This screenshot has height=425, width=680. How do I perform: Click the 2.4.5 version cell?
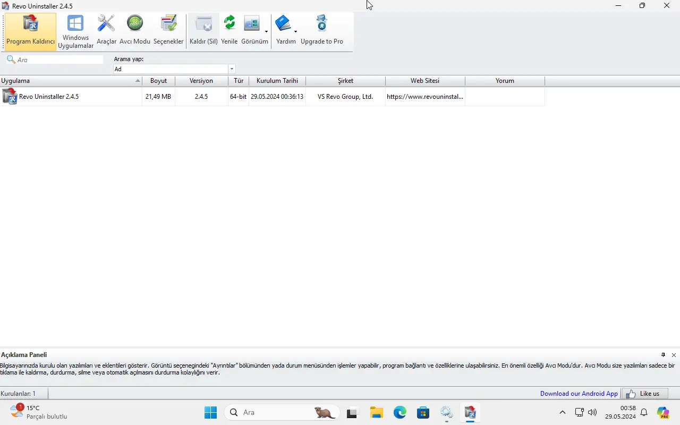201,97
